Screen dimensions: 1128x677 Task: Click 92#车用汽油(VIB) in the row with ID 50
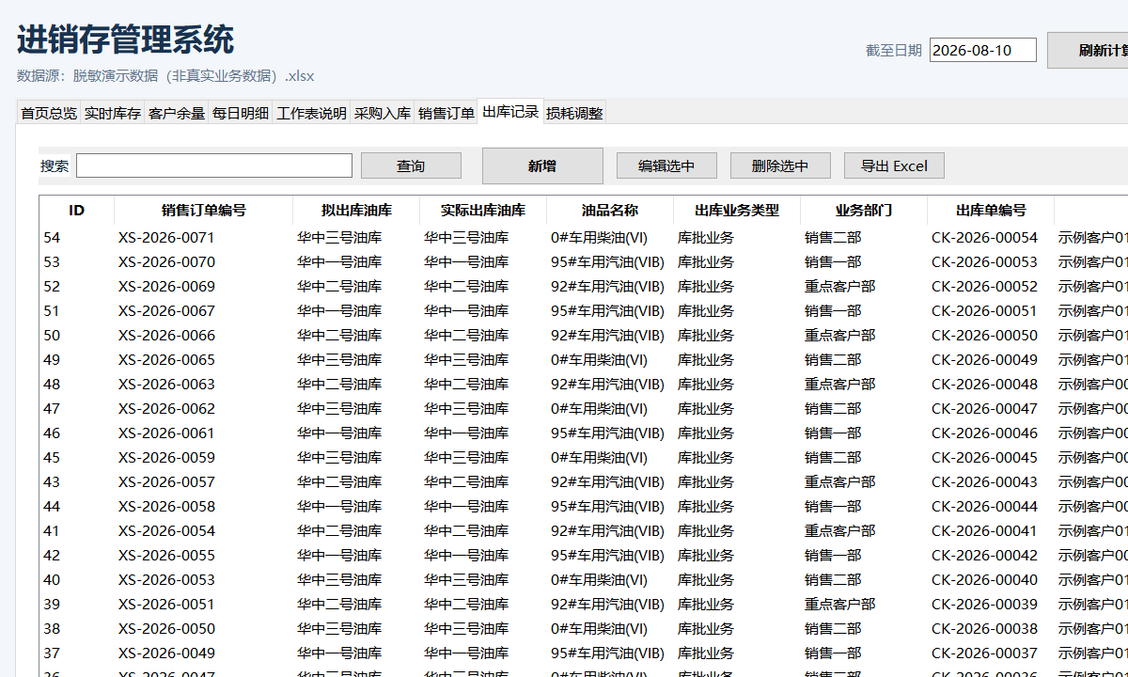607,335
